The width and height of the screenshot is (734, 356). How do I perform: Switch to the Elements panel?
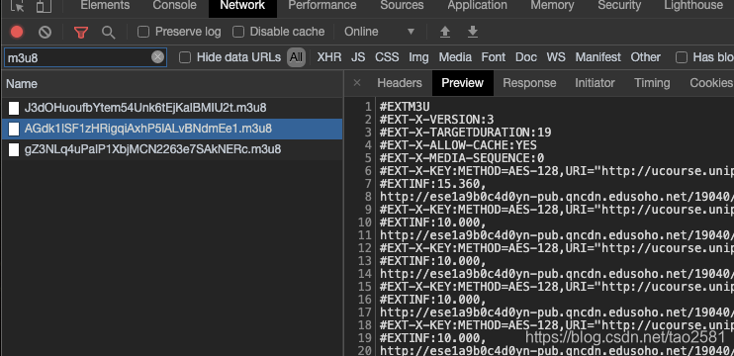tap(105, 6)
